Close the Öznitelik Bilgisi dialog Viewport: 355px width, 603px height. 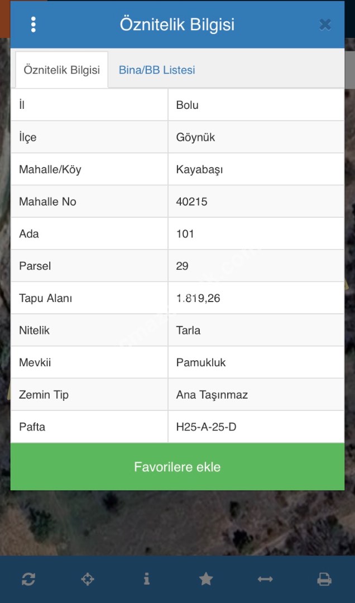325,25
